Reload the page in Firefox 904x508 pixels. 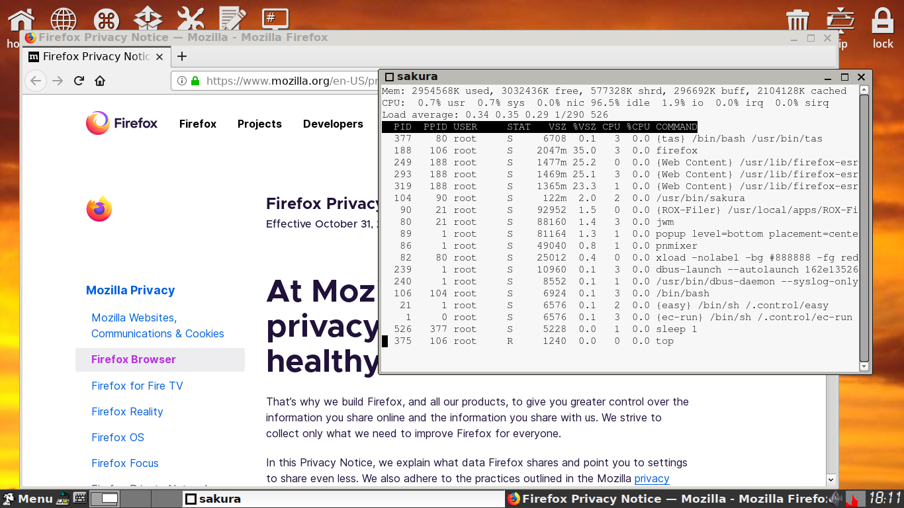[x=79, y=81]
